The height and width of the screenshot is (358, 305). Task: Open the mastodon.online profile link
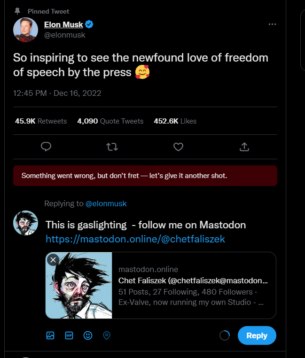135,239
